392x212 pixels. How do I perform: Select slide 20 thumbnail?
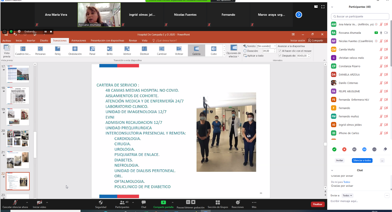click(18, 138)
